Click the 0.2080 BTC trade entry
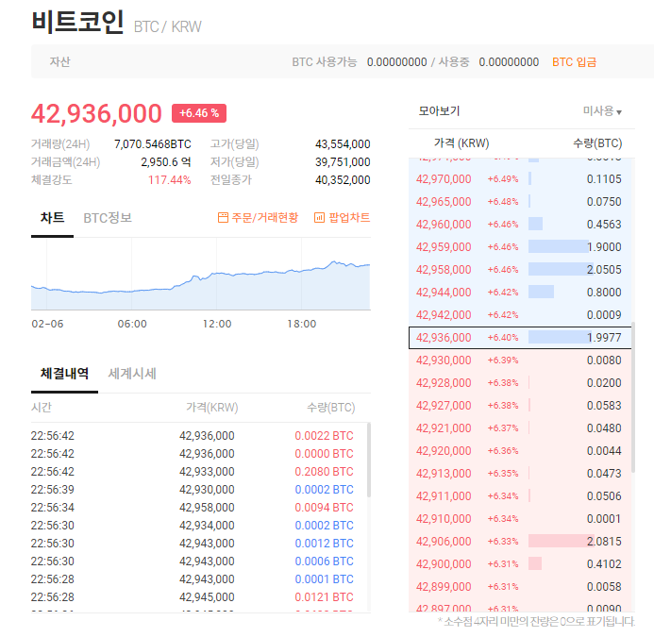 [324, 472]
